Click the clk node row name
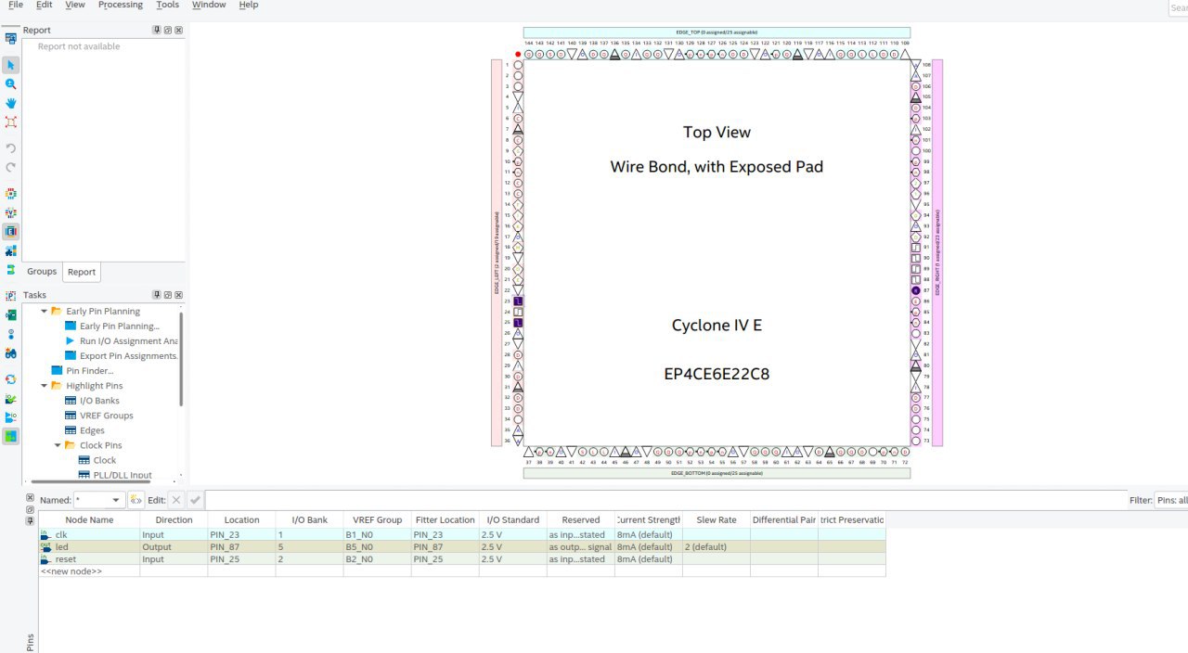The height and width of the screenshot is (653, 1188). pos(61,535)
